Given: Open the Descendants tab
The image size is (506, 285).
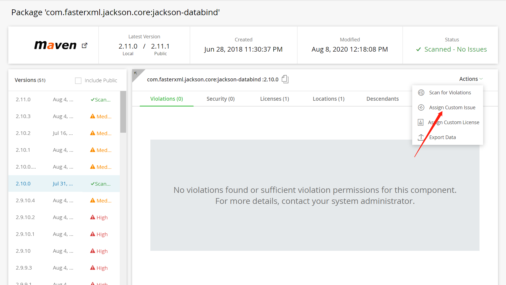Looking at the screenshot, I should (x=382, y=99).
